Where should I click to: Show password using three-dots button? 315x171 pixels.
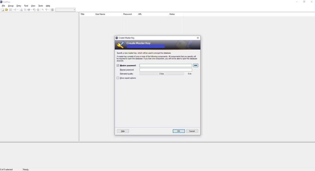[195, 66]
